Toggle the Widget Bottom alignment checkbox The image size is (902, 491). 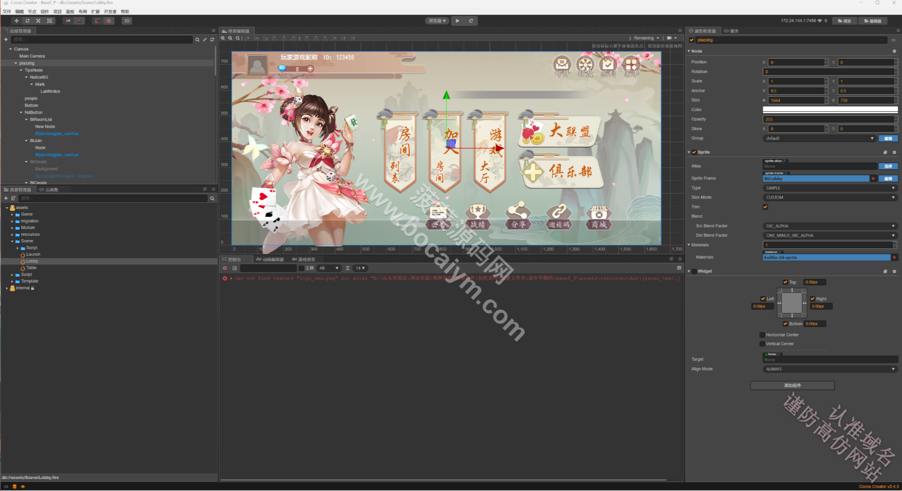[x=785, y=324]
